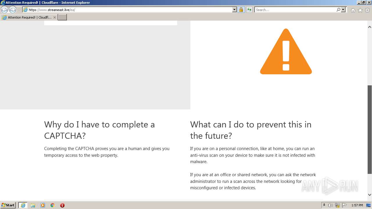Go forward with the browser Forward arrow

point(12,10)
